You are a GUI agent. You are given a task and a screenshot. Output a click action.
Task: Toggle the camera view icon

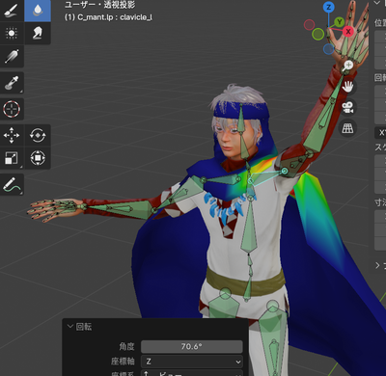347,108
